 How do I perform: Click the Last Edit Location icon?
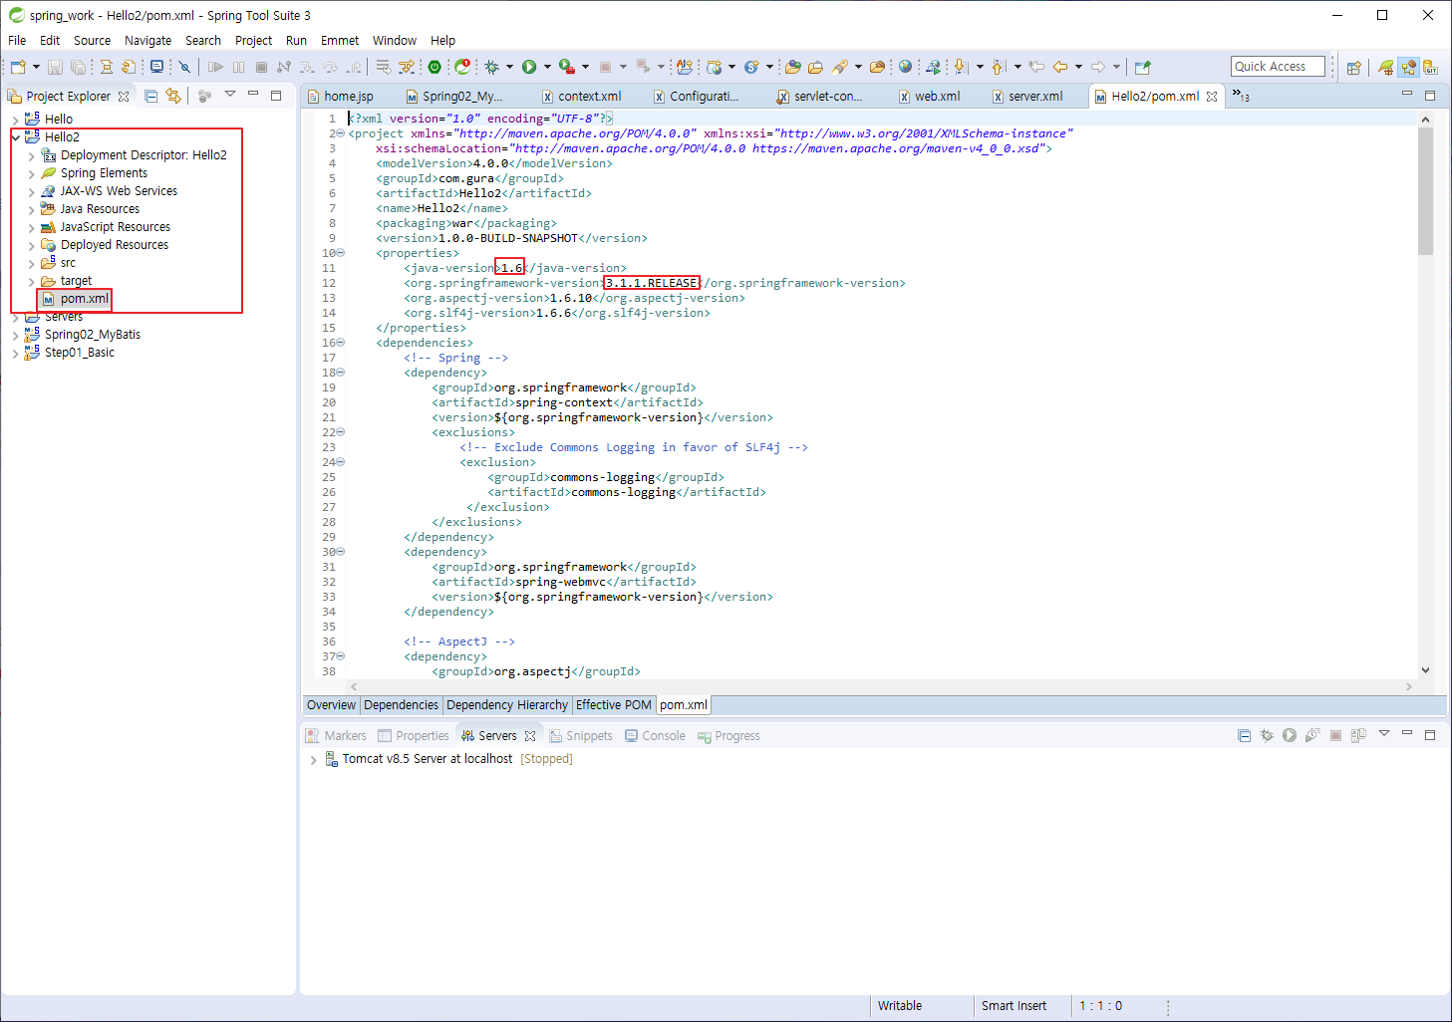1036,67
